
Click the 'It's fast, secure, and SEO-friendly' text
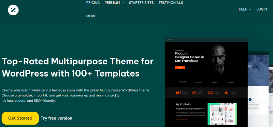tap(29, 100)
